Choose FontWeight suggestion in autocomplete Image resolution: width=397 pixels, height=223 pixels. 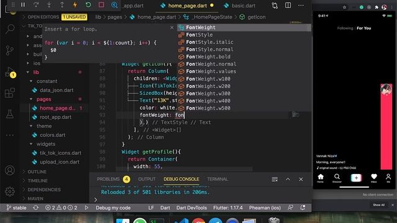click(244, 27)
